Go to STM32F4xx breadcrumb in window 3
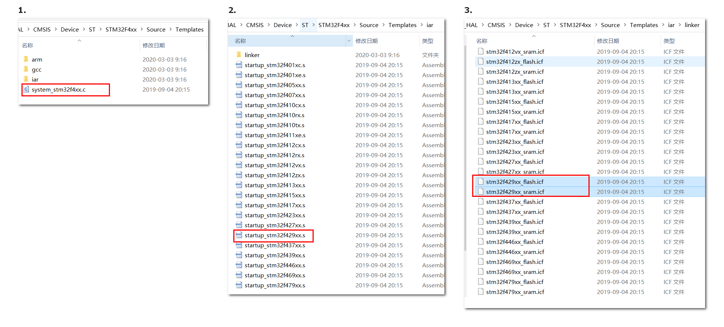Image resolution: width=724 pixels, height=327 pixels. point(575,25)
